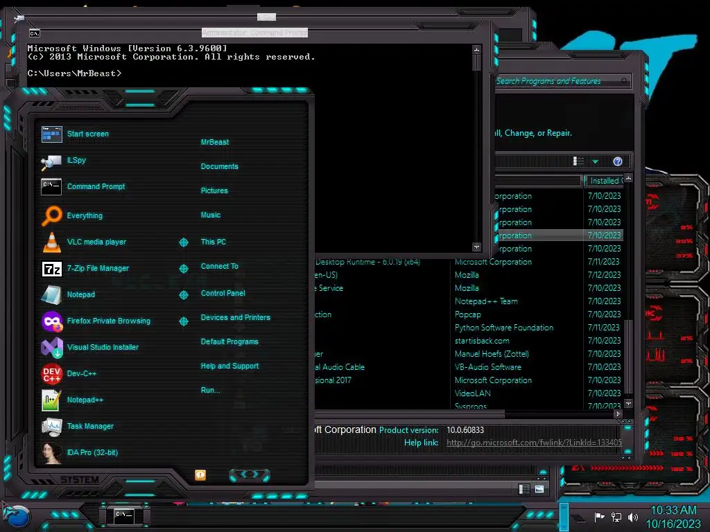
Task: Open the view dropdown arrow in Programs toolbar
Action: click(595, 161)
